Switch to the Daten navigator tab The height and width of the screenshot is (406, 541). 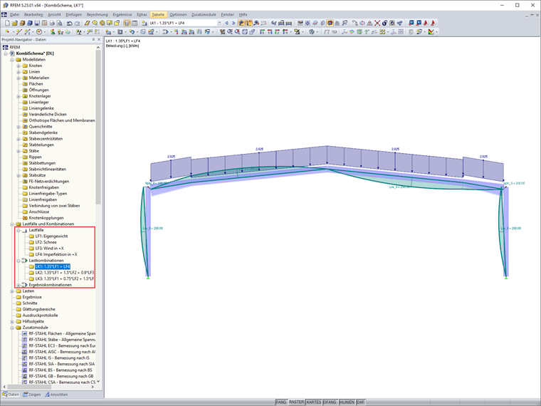[x=11, y=395]
